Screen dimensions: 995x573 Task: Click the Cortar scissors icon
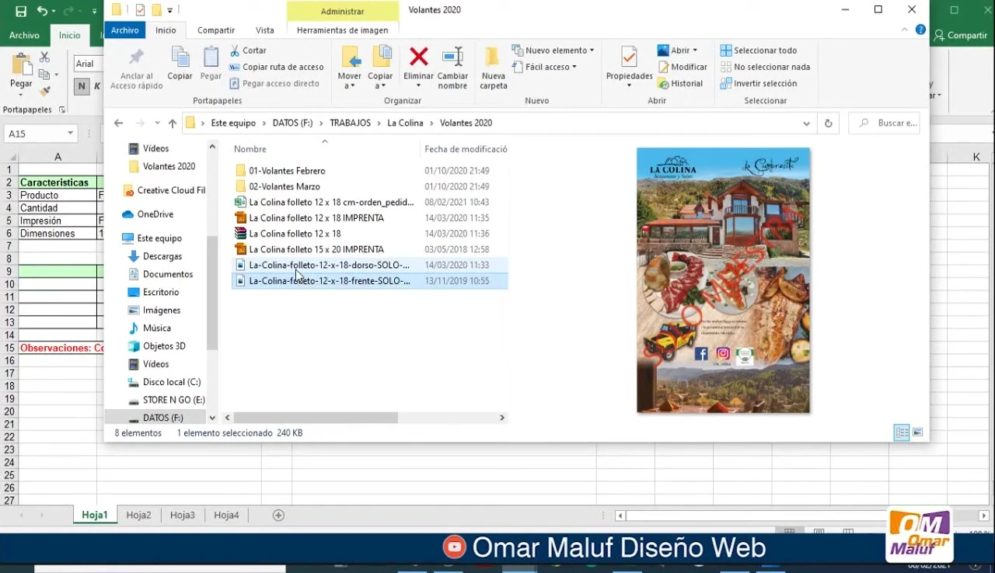click(x=236, y=50)
